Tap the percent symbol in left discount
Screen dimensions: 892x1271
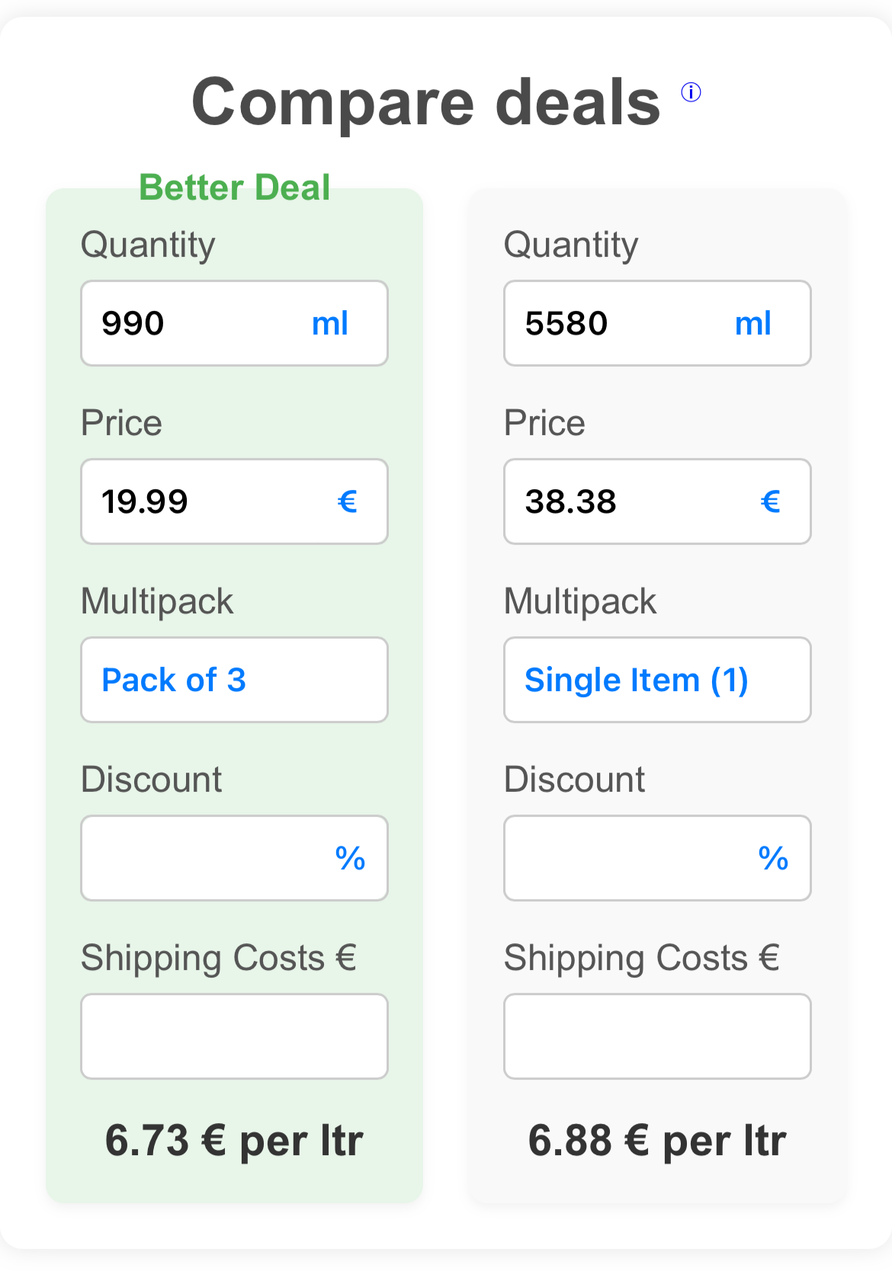coord(351,858)
